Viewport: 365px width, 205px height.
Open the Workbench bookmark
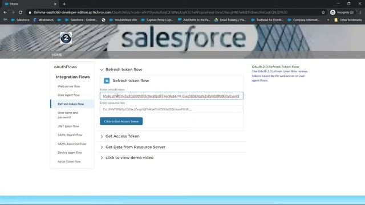pos(43,20)
